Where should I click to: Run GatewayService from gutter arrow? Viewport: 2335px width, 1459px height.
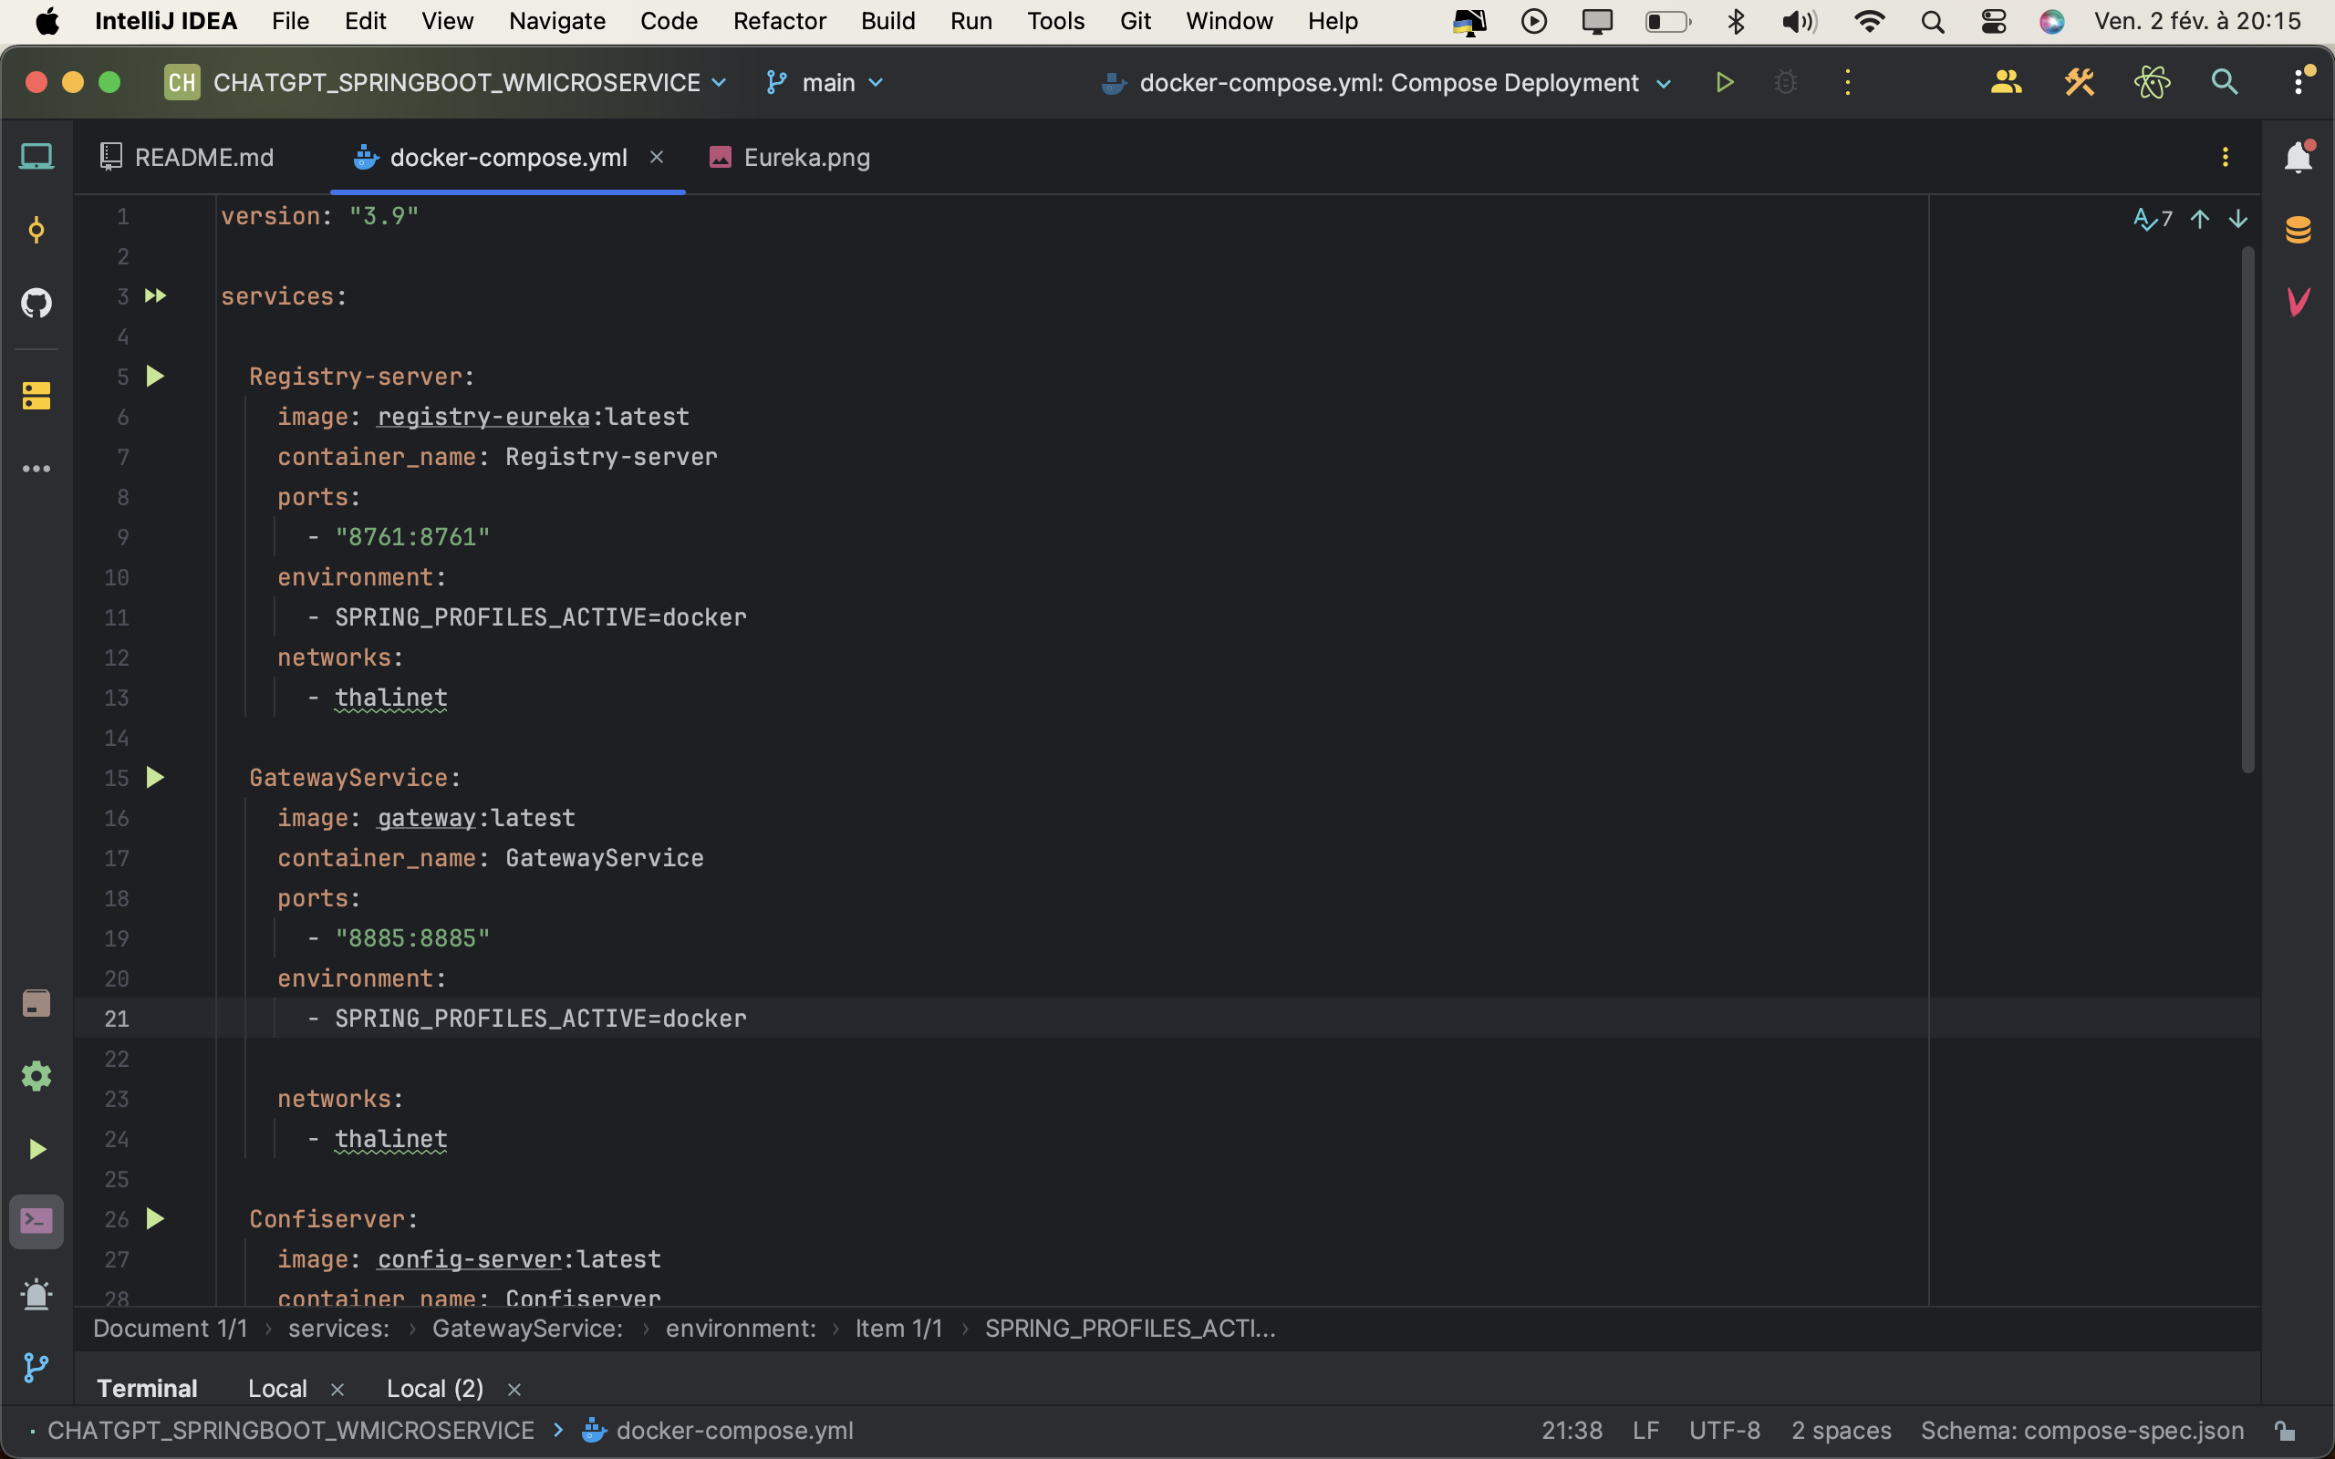coord(155,778)
